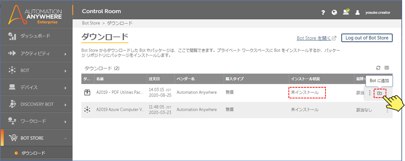Open the BOT sidebar menu
This screenshot has height=161, width=405.
point(36,70)
